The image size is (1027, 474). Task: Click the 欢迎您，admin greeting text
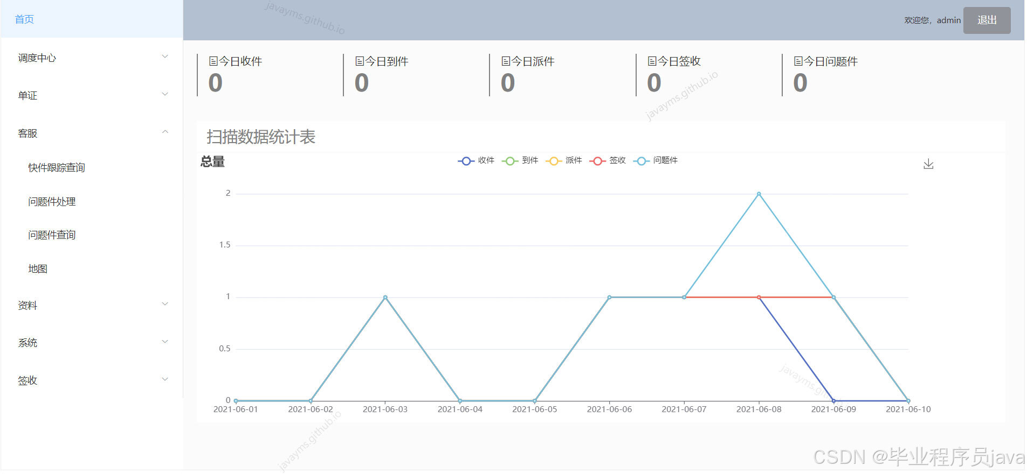(932, 20)
